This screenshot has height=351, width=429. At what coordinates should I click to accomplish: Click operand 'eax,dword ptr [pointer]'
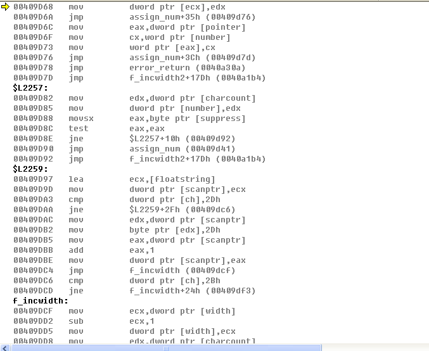pyautogui.click(x=188, y=27)
